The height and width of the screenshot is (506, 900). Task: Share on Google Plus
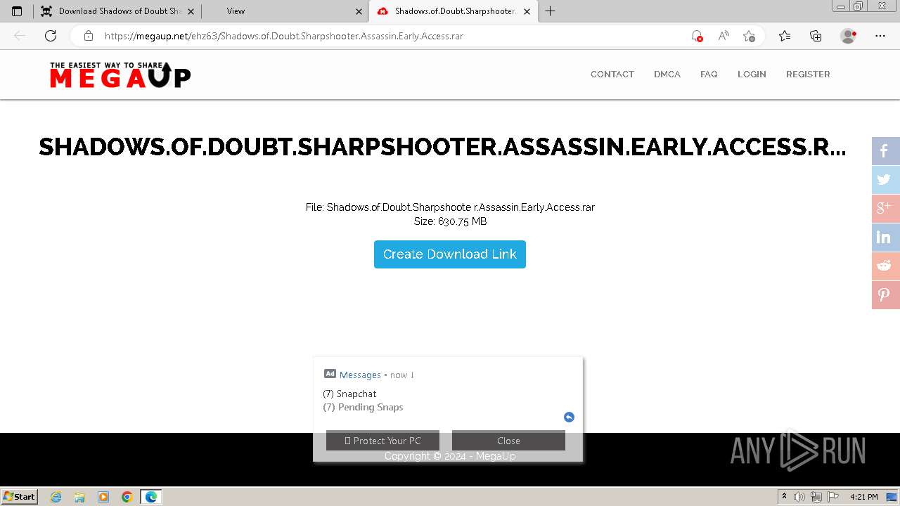886,209
